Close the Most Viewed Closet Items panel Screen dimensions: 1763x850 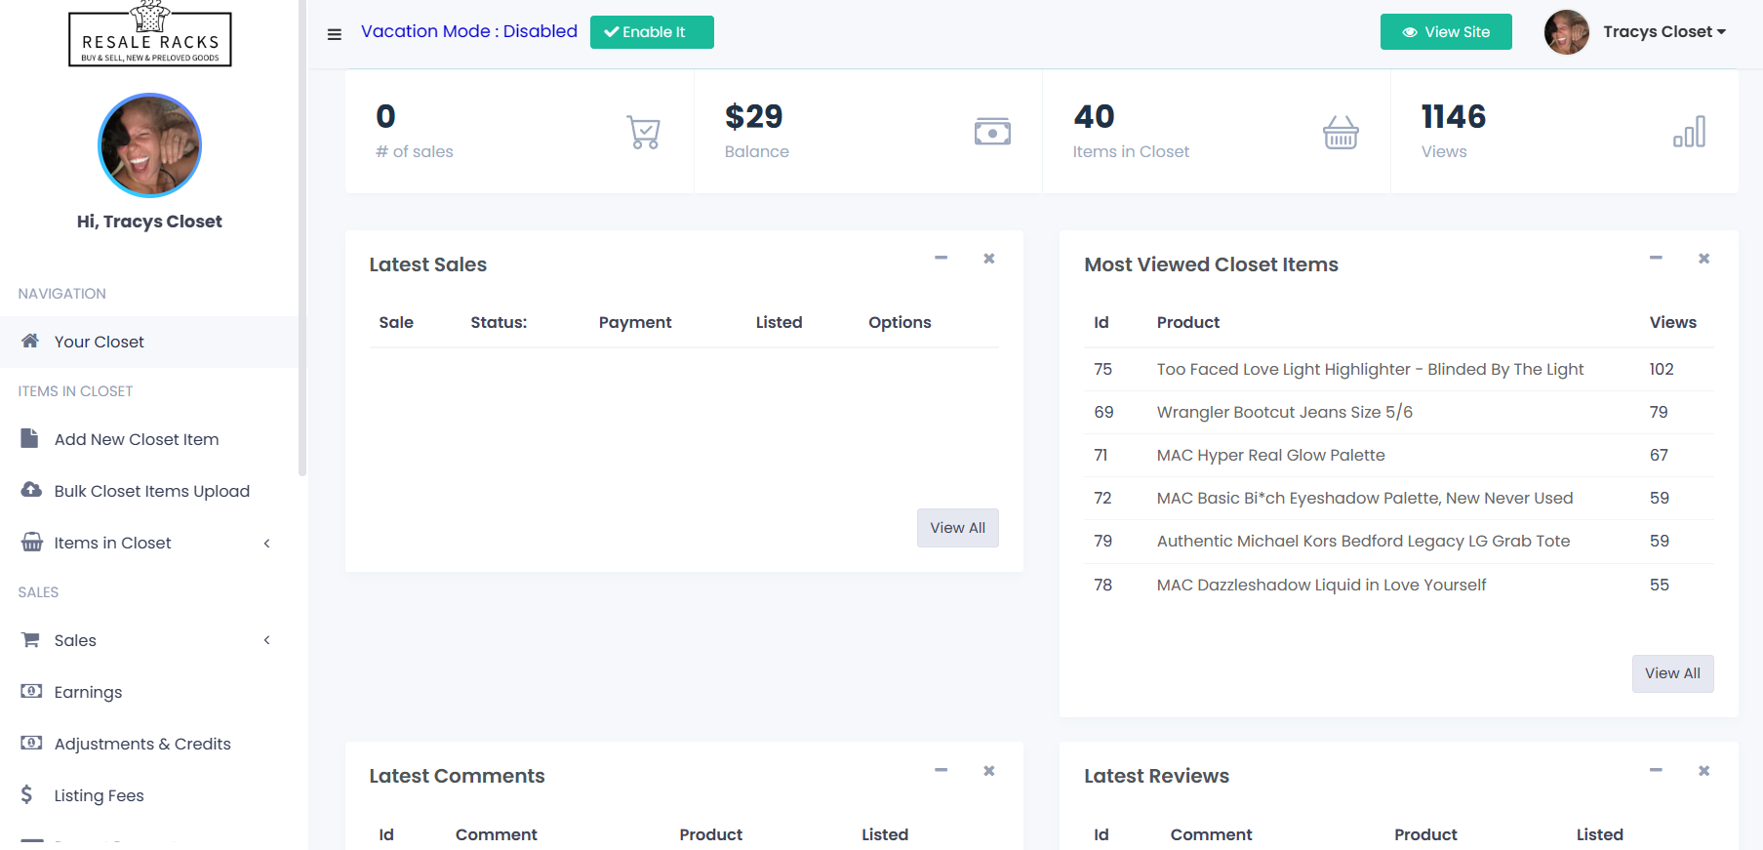(x=1703, y=259)
